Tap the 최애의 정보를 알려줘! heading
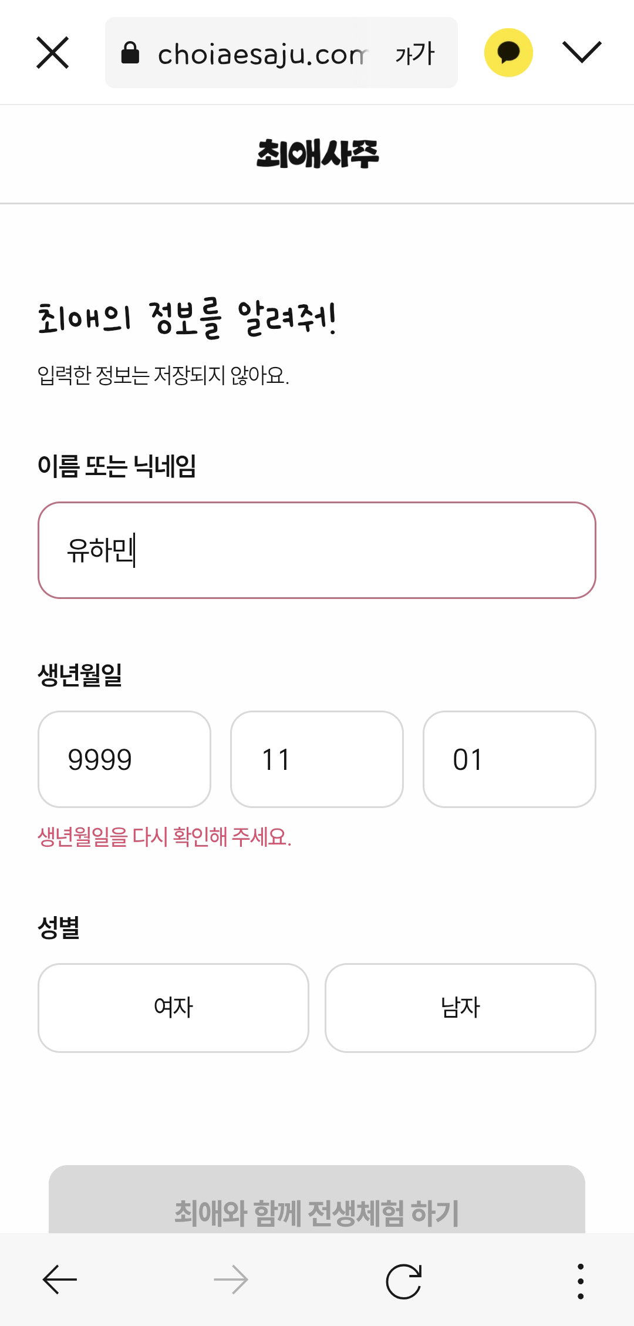 (187, 319)
